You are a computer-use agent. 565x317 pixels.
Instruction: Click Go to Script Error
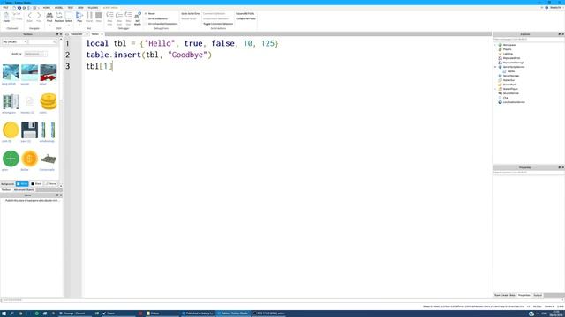[x=191, y=14]
